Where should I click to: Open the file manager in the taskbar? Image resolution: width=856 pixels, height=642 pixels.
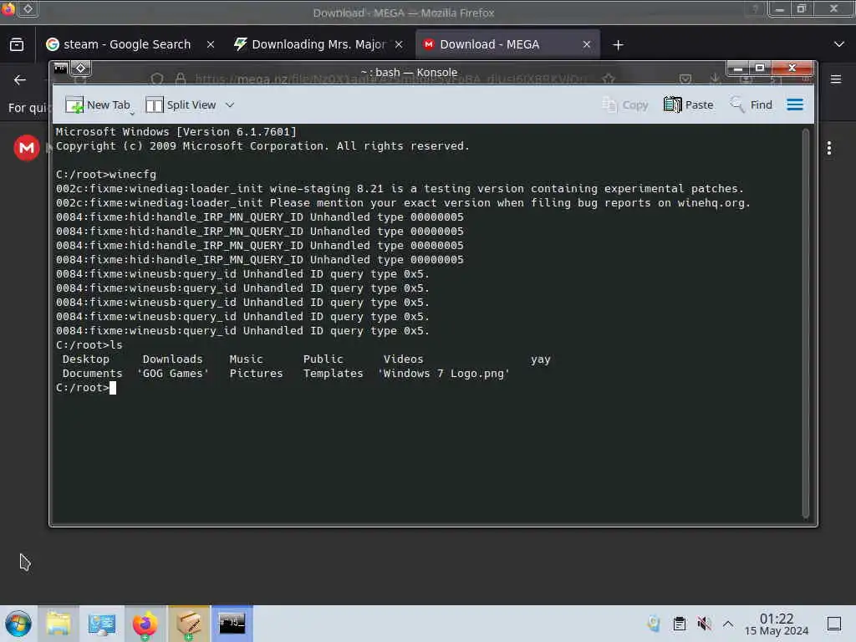pos(59,624)
